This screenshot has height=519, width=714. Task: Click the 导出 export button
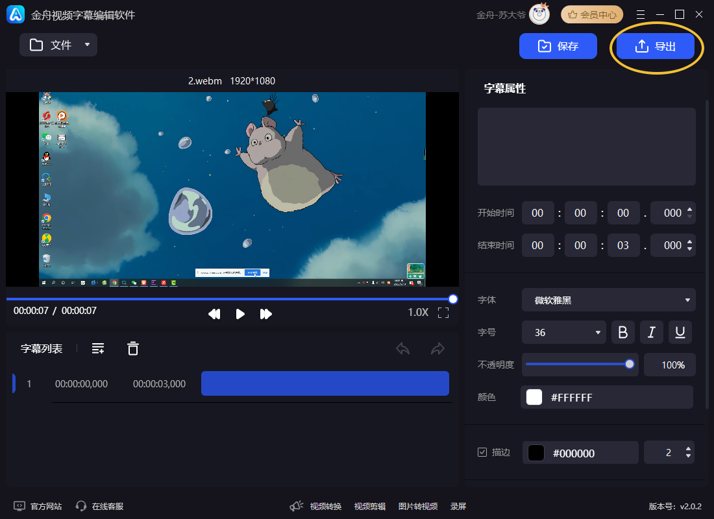(656, 46)
